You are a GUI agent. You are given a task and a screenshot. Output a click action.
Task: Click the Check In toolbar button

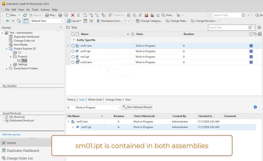click(117, 15)
